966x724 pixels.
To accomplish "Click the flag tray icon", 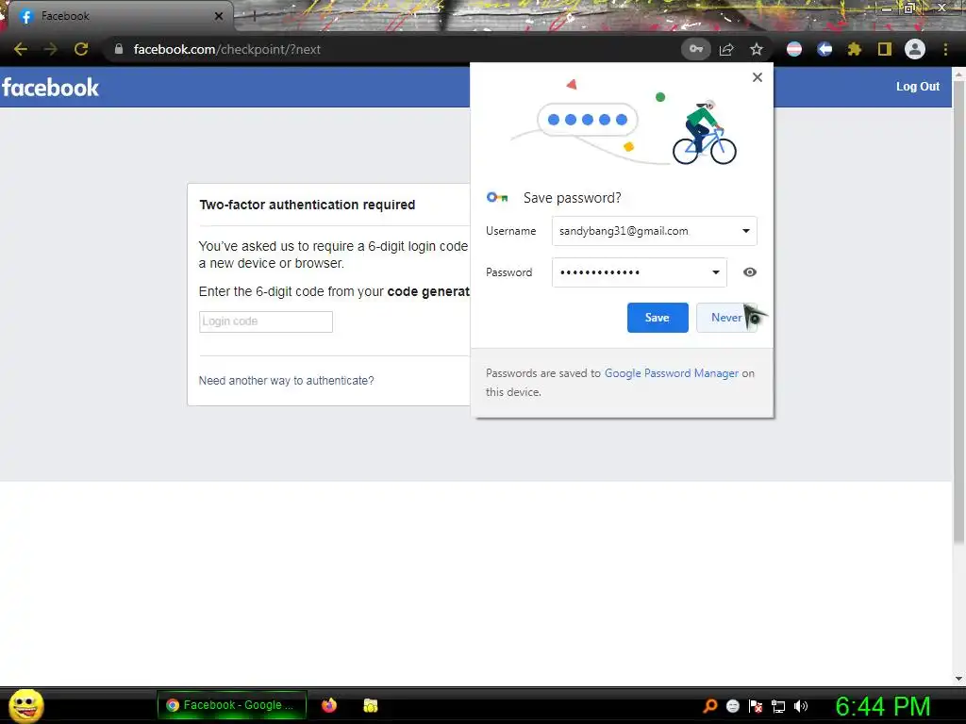I will coord(756,706).
